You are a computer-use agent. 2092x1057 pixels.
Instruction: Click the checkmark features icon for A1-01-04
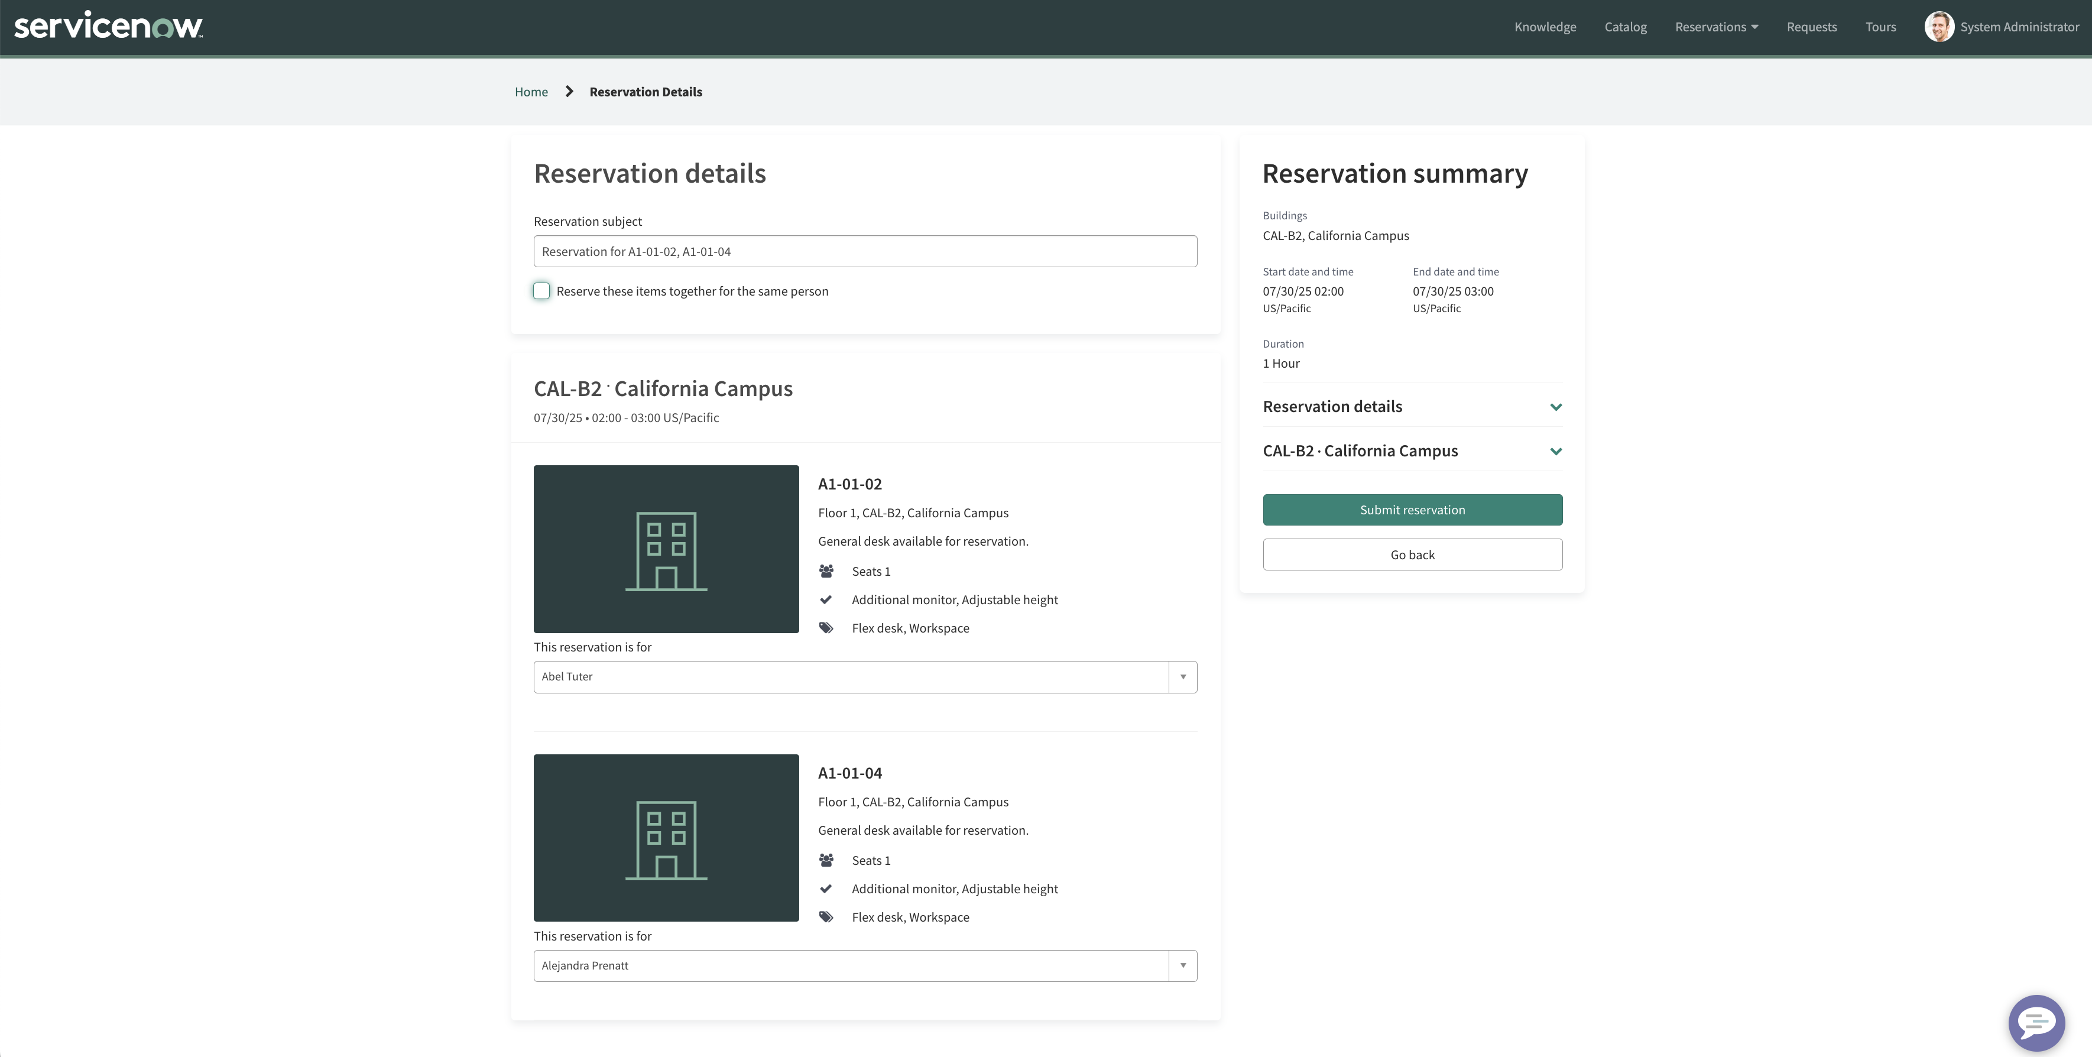pyautogui.click(x=826, y=889)
